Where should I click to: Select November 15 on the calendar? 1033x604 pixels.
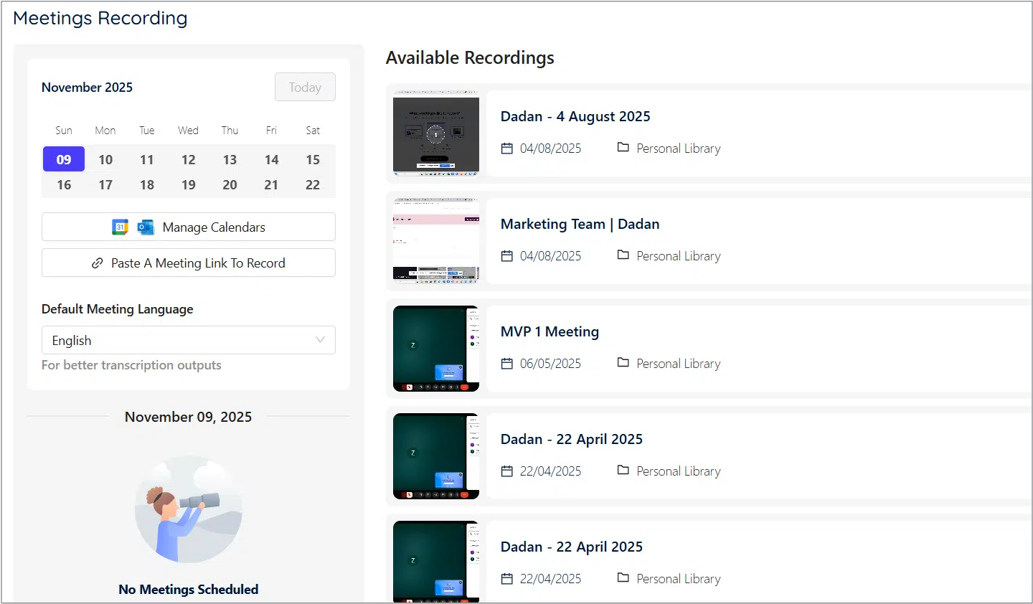(x=313, y=159)
